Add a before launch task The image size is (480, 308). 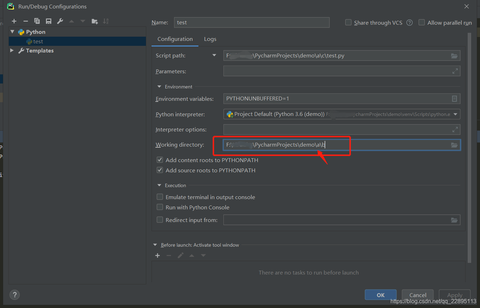[158, 255]
